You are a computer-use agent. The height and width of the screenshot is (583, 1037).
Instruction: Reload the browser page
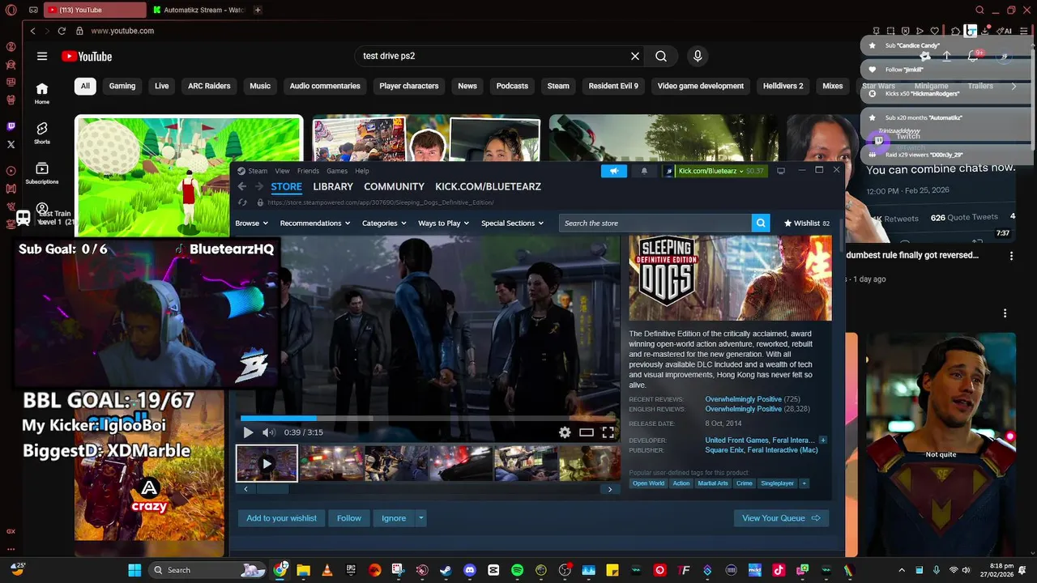(62, 31)
